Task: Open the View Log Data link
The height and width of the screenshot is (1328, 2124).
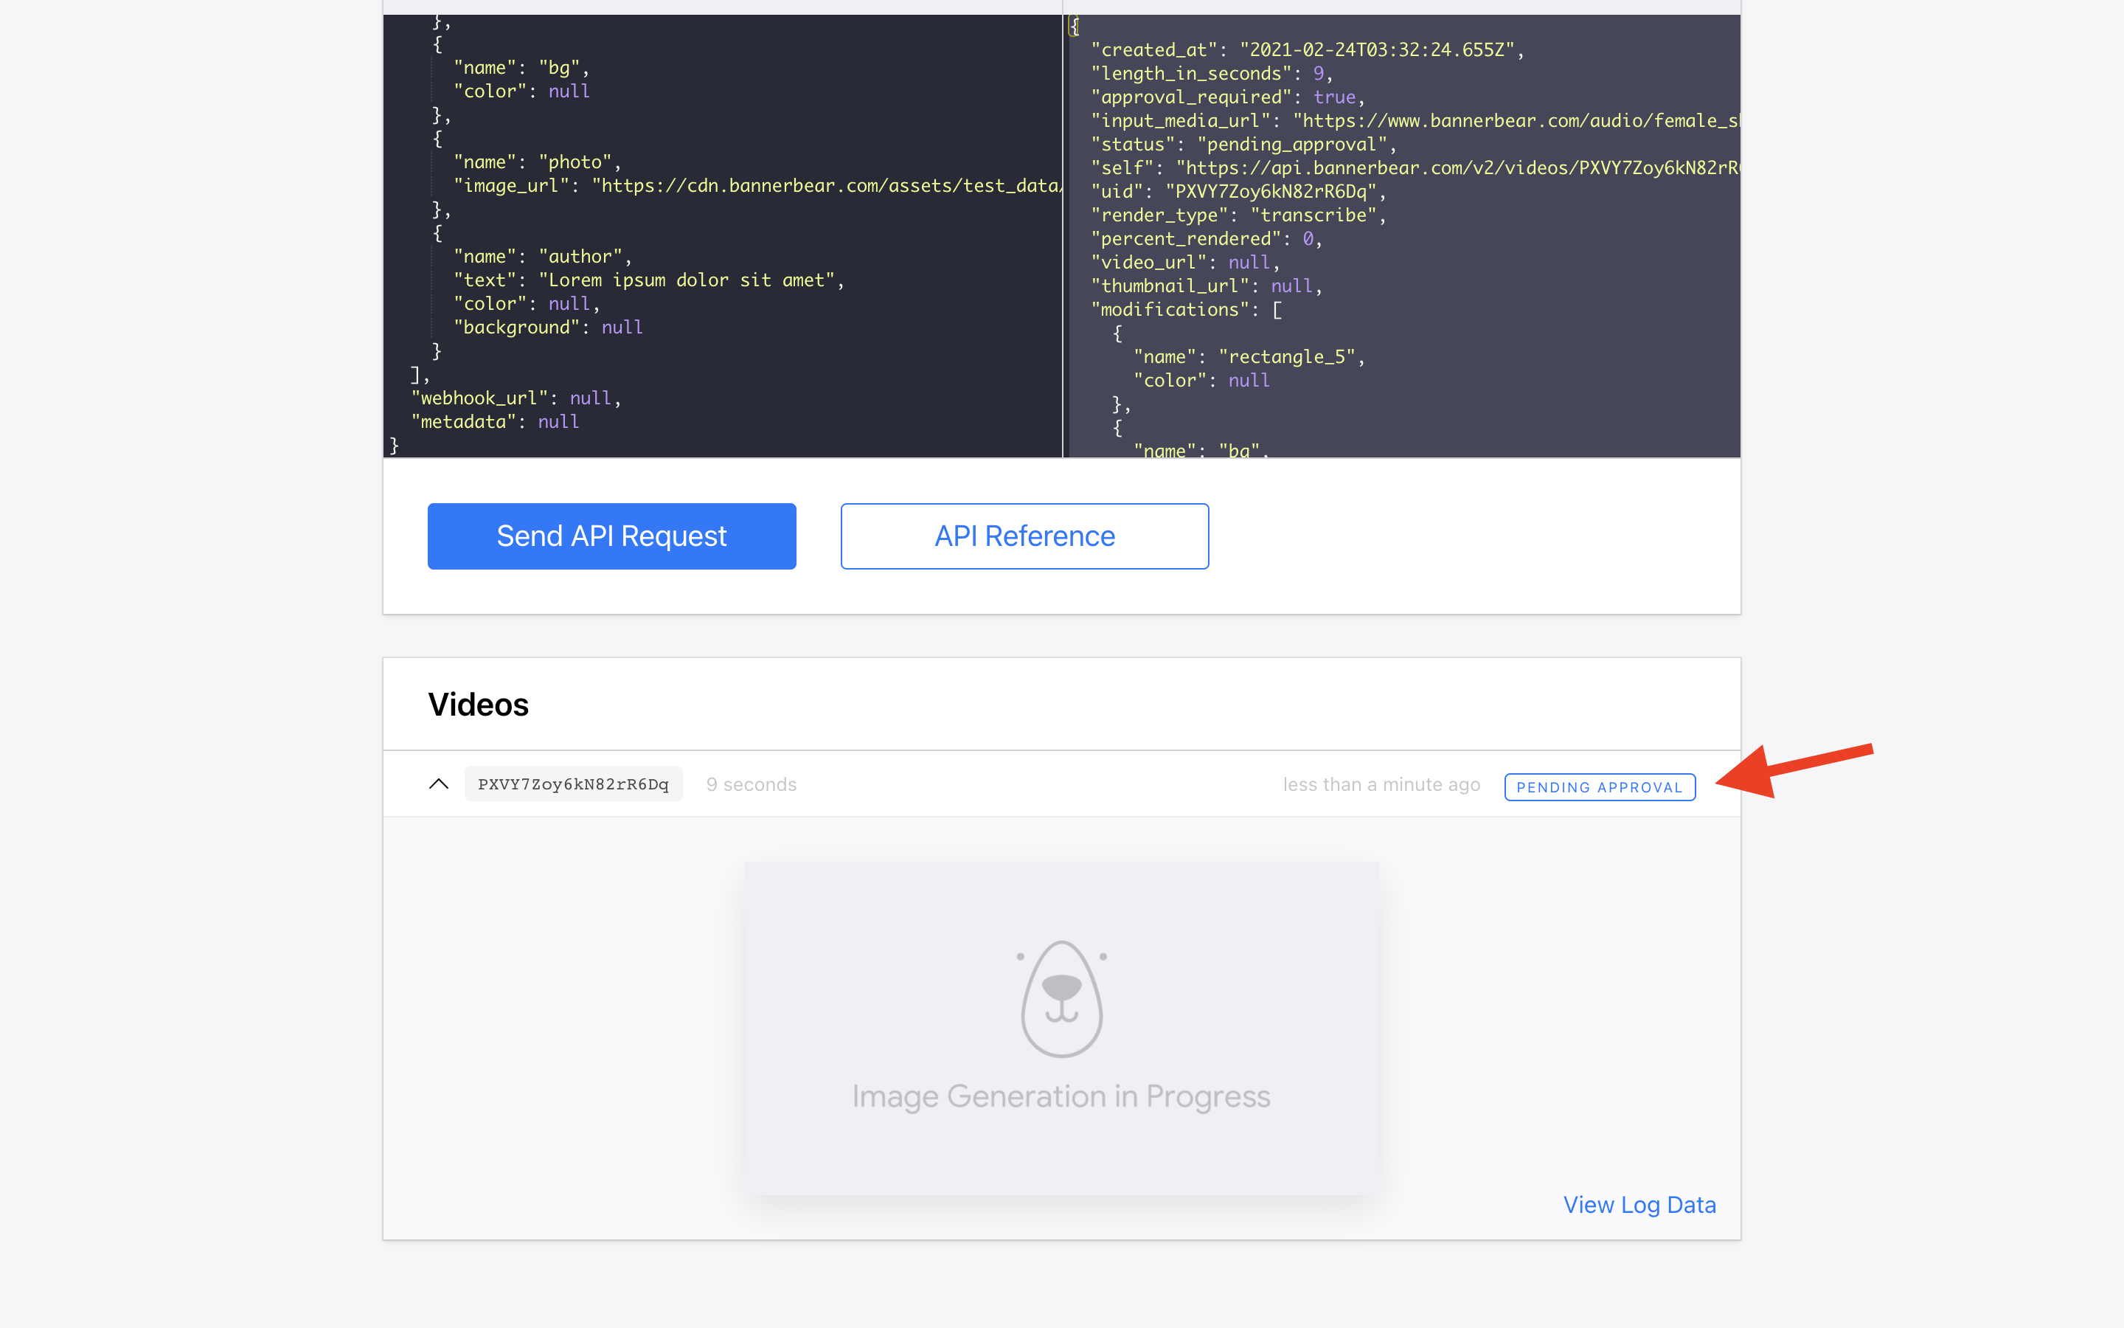Action: click(1639, 1204)
